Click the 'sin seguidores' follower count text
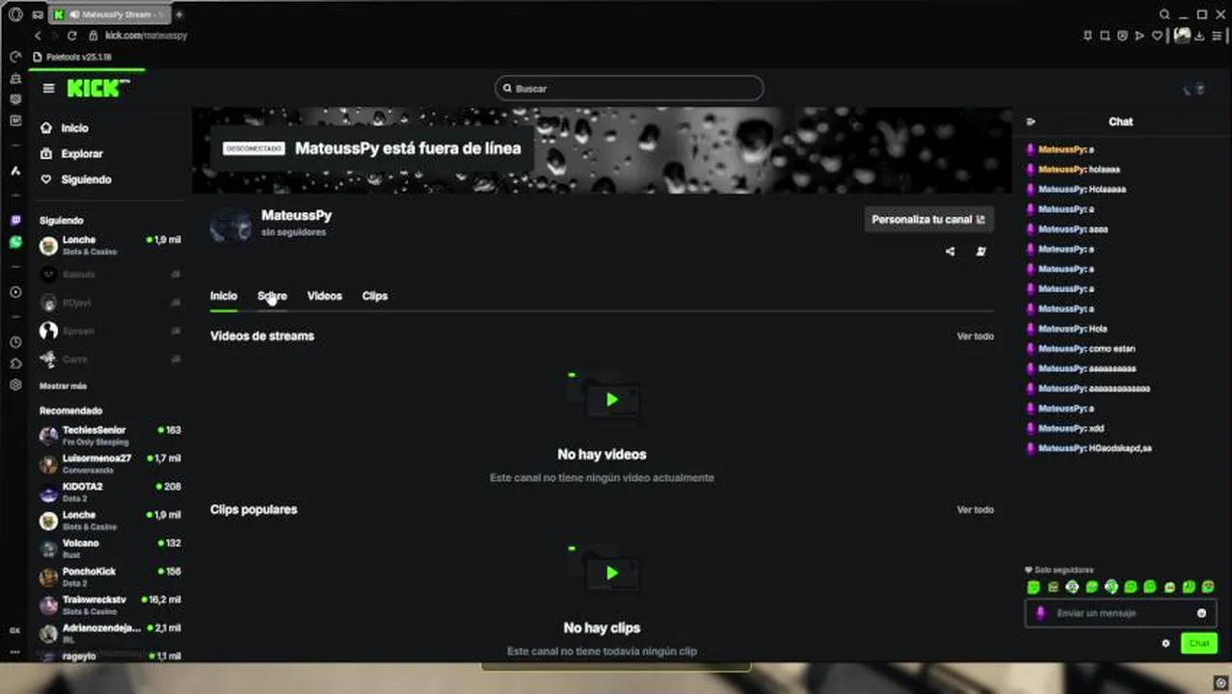The height and width of the screenshot is (694, 1232). (293, 232)
